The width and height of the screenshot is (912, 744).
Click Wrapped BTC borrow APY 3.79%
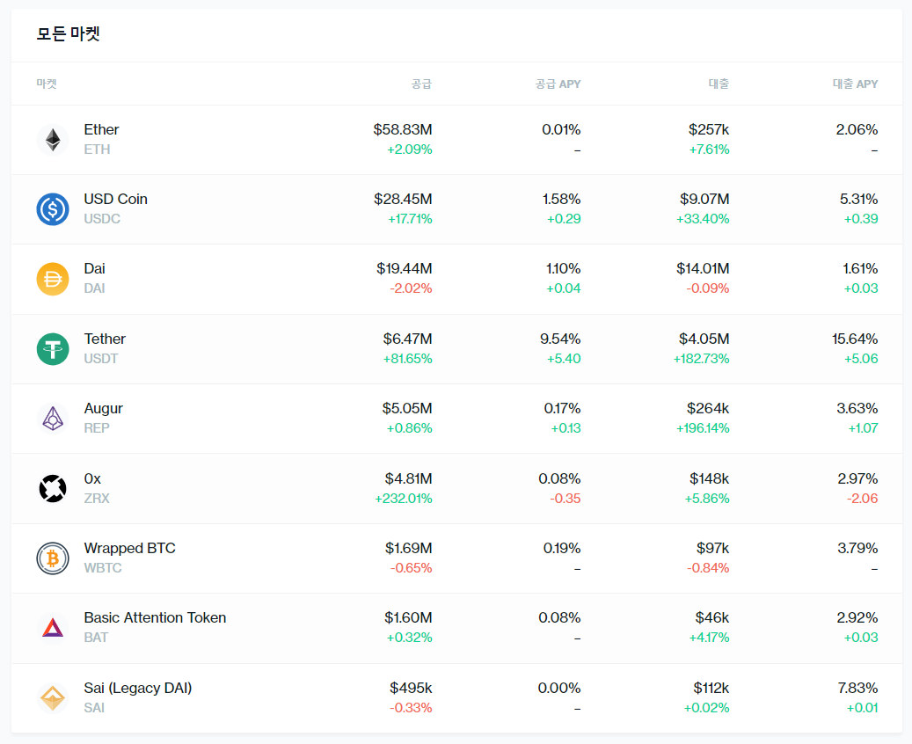pyautogui.click(x=857, y=549)
